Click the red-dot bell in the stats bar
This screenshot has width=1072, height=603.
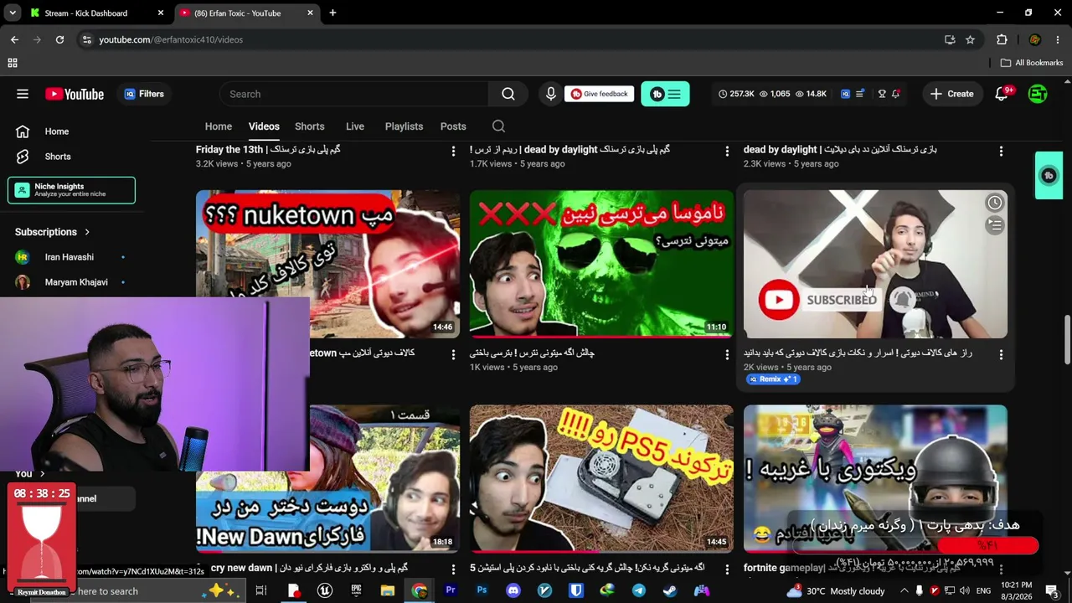(x=895, y=94)
